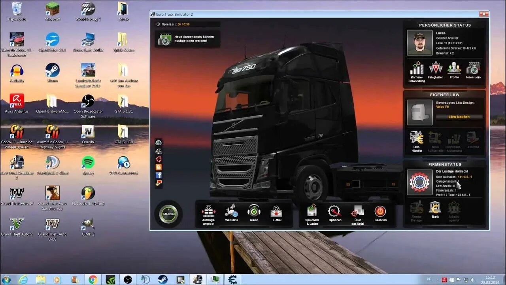This screenshot has height=285, width=506.
Task: Select the Audacity desktop shortcut
Action: coord(17,73)
